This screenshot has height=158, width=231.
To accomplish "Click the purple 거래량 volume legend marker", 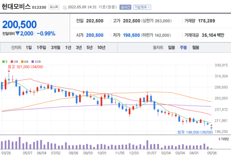I will pos(219,139).
